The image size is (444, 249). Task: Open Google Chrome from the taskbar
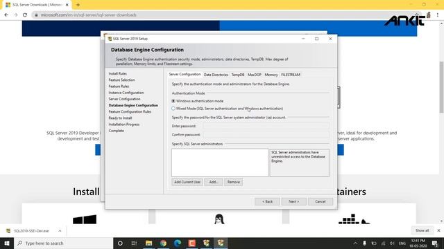click(x=163, y=243)
